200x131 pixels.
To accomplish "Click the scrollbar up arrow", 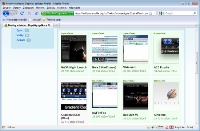I will [197, 30].
